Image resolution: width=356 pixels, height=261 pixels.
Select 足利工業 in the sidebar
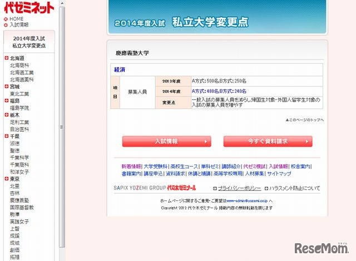coord(19,122)
